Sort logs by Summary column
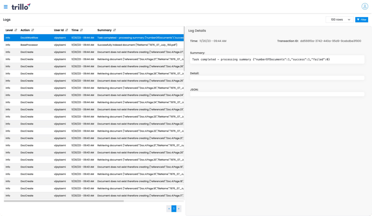 [115, 30]
